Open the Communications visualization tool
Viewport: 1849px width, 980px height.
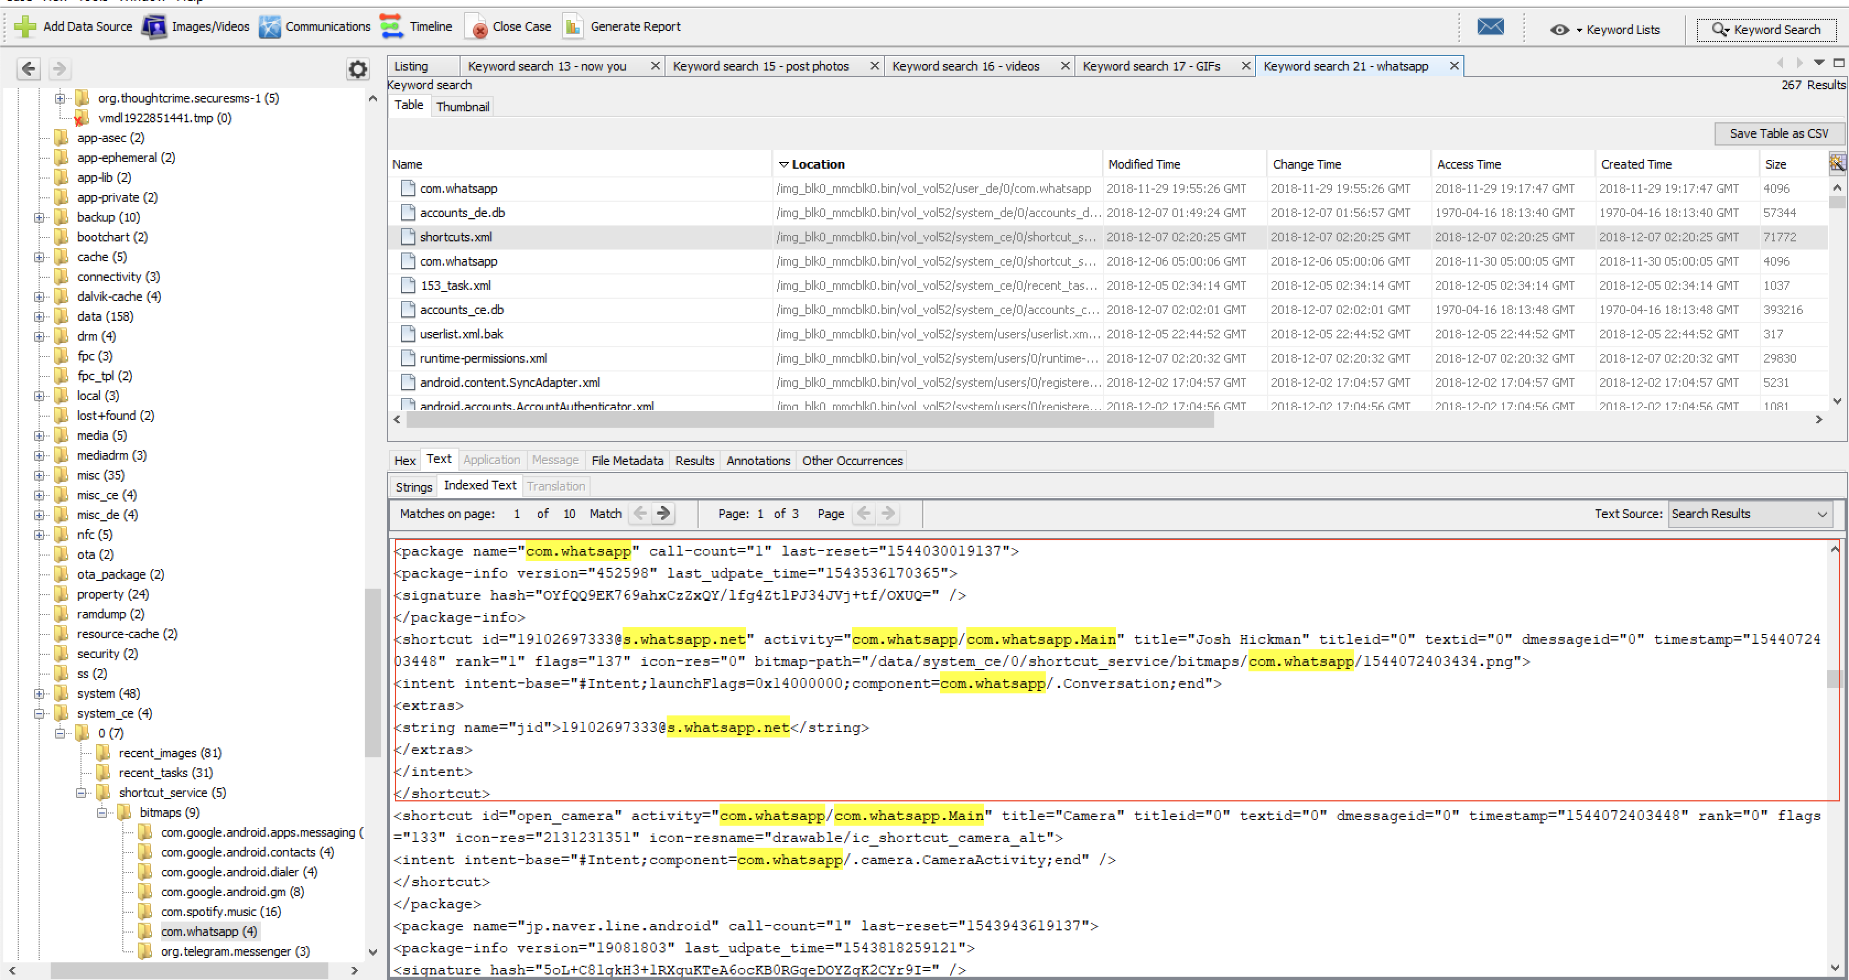click(x=315, y=26)
